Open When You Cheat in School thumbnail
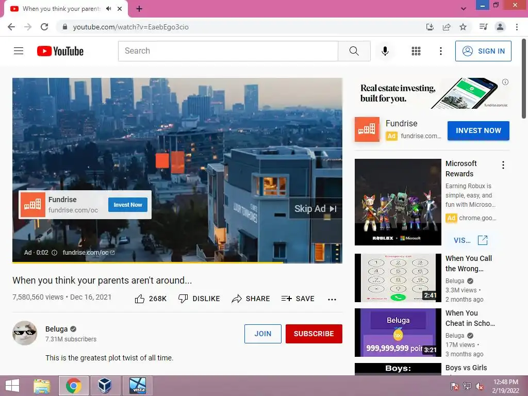Viewport: 528px width, 396px height. pyautogui.click(x=398, y=333)
